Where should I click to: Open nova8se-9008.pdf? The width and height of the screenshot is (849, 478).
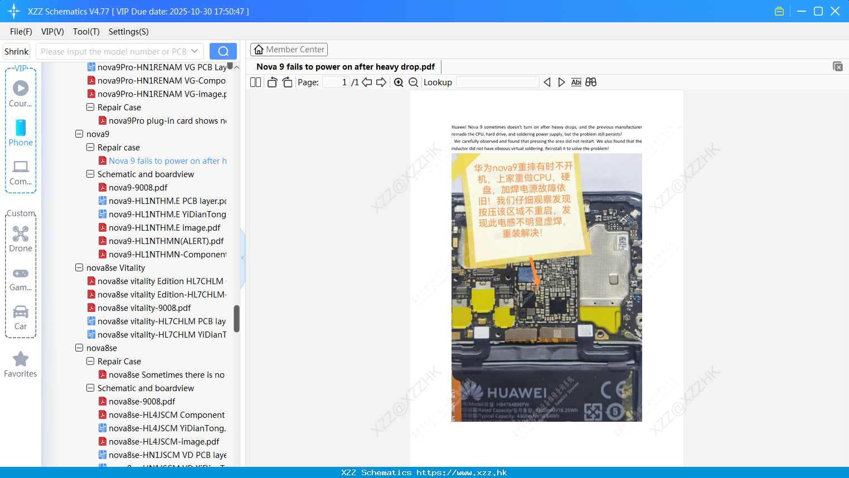142,402
